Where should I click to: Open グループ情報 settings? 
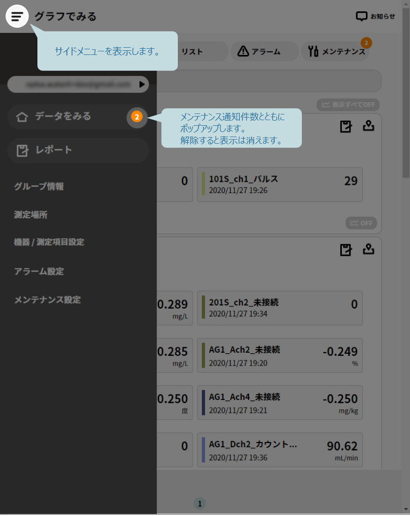[x=39, y=186]
